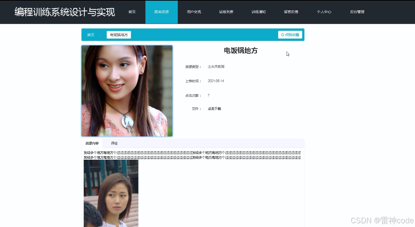The image size is (415, 227).
Task: Click the star icon on the collect button
Action: pos(282,34)
